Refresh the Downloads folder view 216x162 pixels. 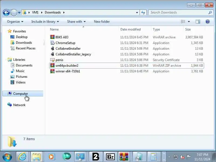coord(143,12)
